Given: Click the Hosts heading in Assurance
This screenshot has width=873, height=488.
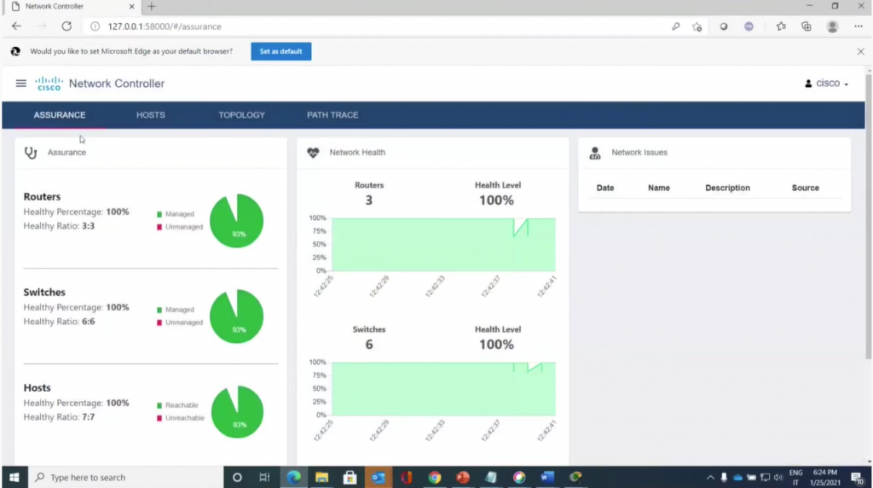Looking at the screenshot, I should 37,387.
